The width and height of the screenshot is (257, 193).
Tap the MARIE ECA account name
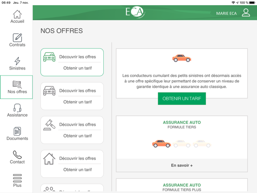[226, 14]
